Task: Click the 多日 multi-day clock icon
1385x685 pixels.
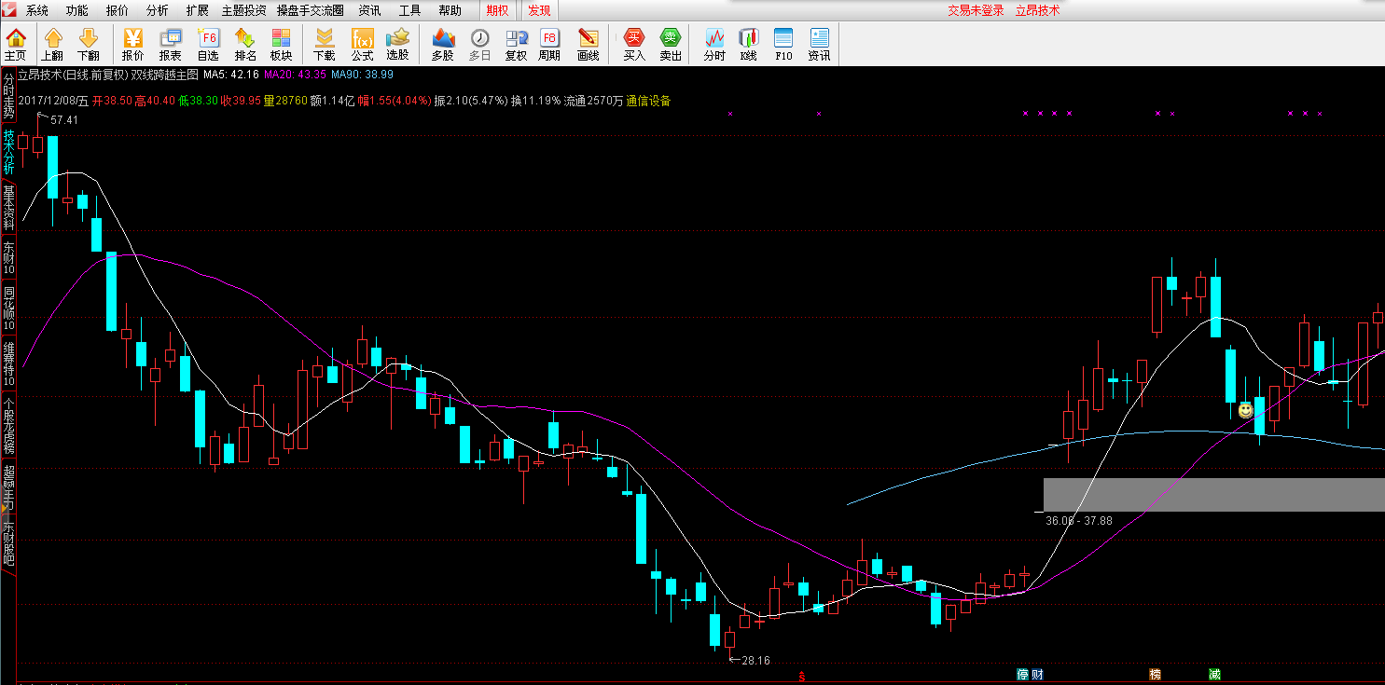Action: tap(479, 44)
